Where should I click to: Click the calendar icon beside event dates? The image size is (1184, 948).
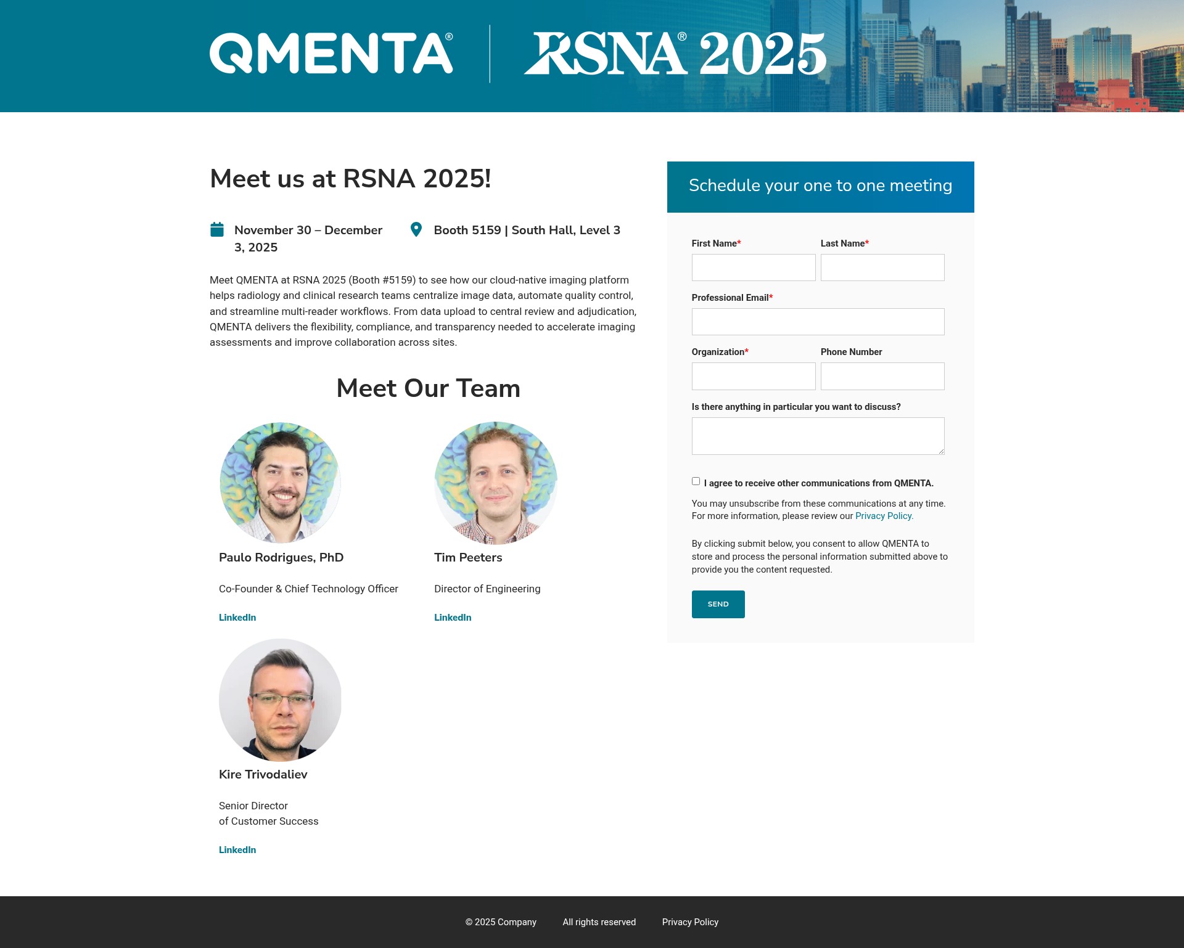[217, 229]
